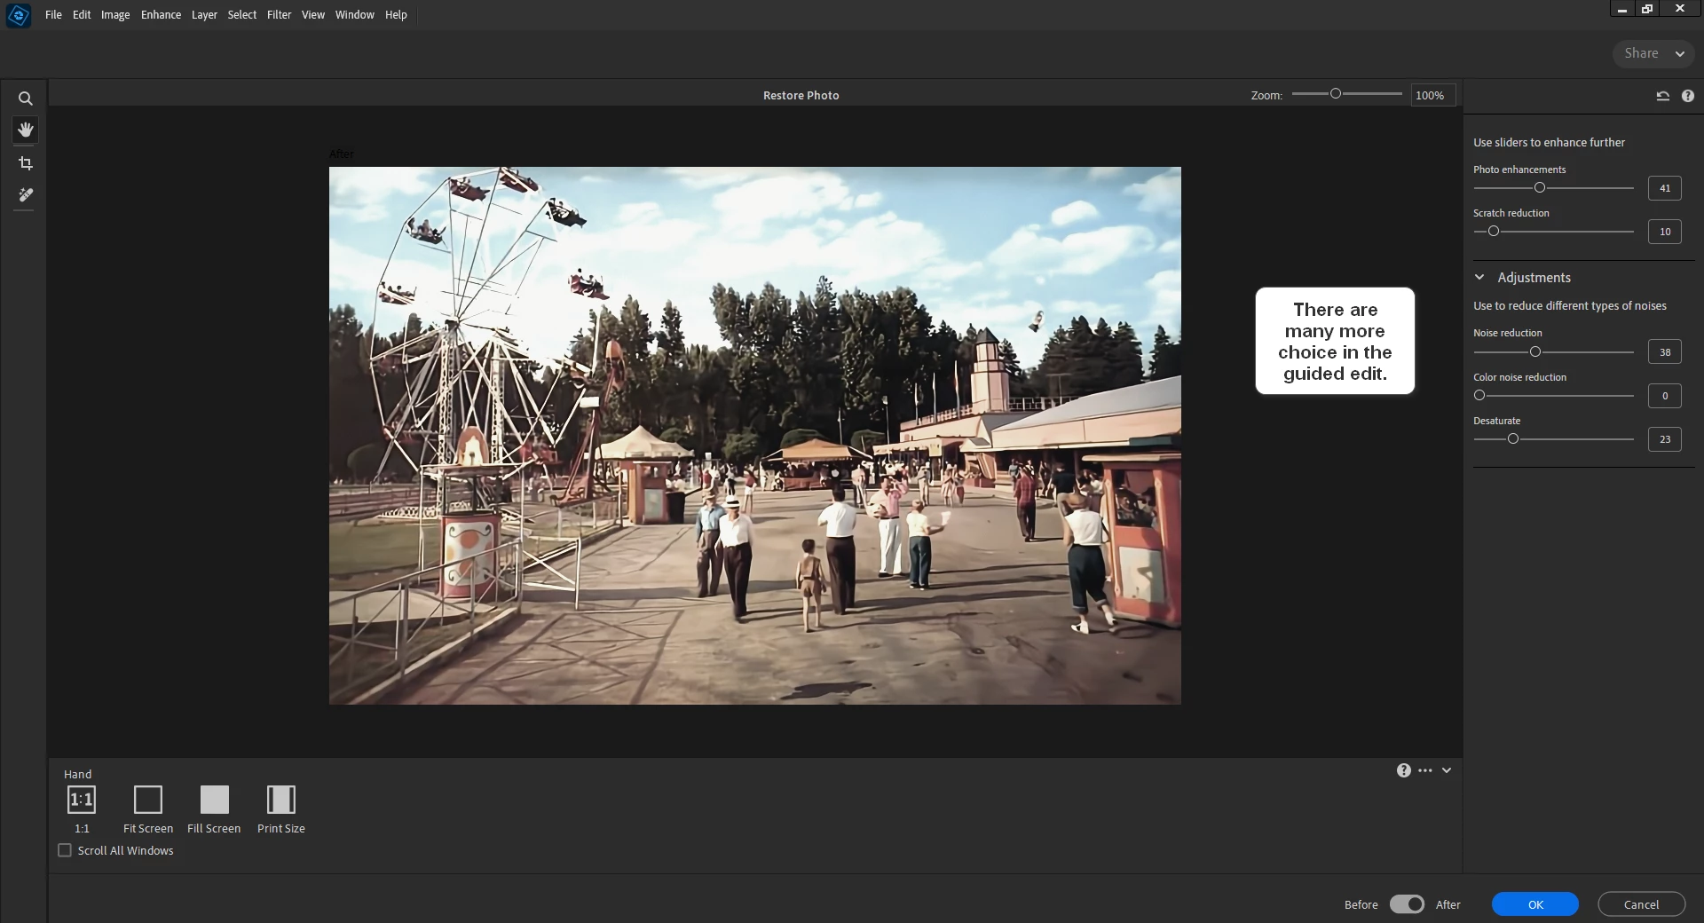Click the Cancel button
The width and height of the screenshot is (1704, 923).
click(1641, 904)
